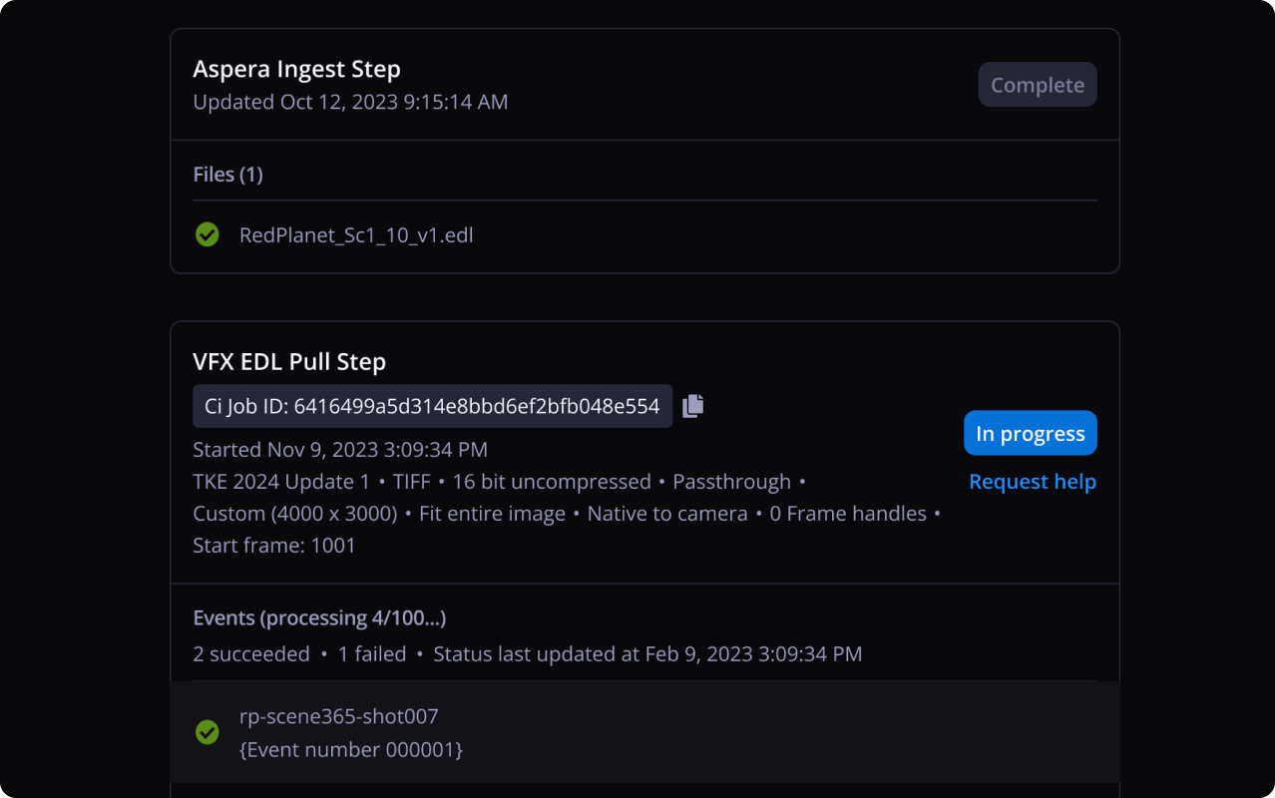Click the green check icon beside RedPlanet_Sc1_10_v1.edl

(x=208, y=235)
